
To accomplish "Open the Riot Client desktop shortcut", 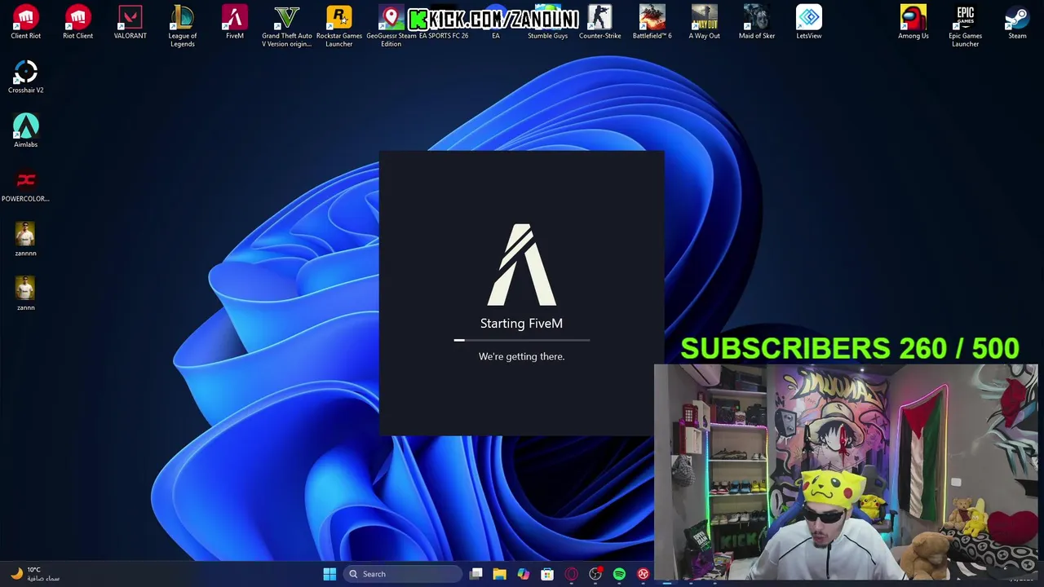I will 77,22.
